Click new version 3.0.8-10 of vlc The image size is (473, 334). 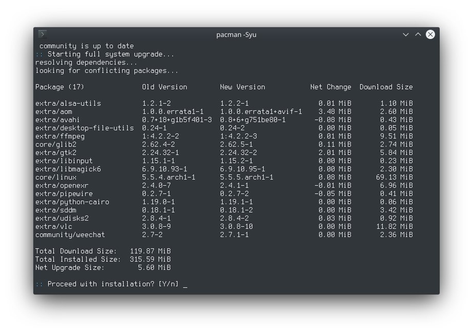[x=236, y=227]
